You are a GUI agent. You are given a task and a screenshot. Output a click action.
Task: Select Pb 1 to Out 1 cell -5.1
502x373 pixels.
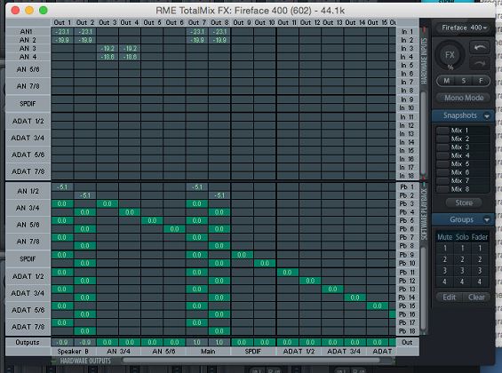click(x=62, y=187)
